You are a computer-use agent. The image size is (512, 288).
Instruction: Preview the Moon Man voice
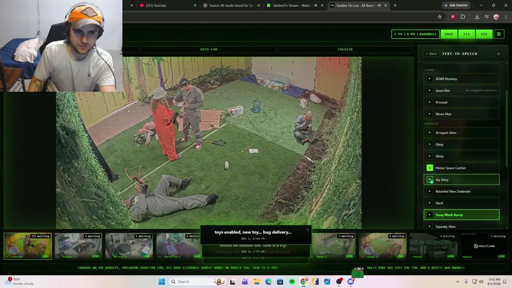click(x=430, y=114)
